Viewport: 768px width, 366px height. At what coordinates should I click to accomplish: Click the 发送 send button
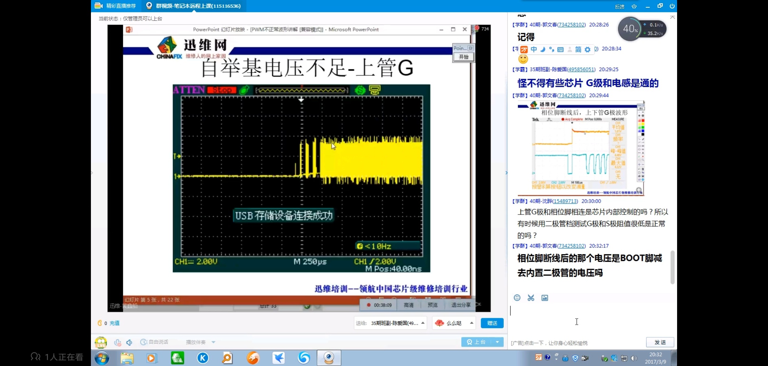click(660, 342)
